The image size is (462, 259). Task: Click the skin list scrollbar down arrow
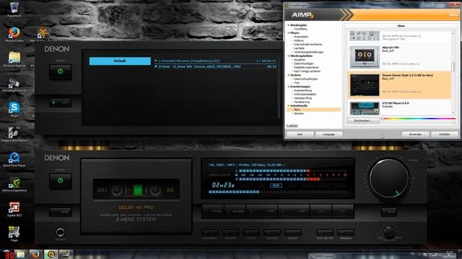point(453,113)
